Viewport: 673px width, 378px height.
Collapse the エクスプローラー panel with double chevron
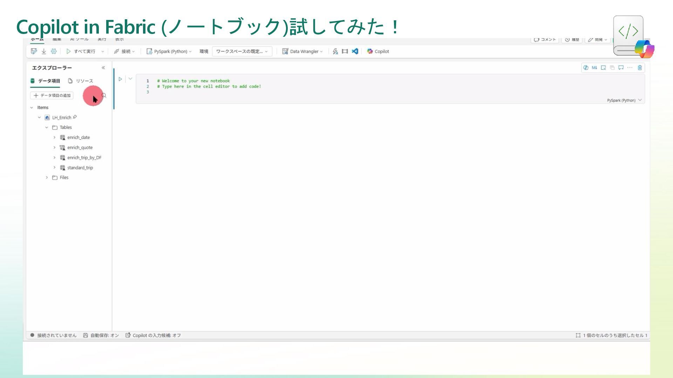[103, 68]
